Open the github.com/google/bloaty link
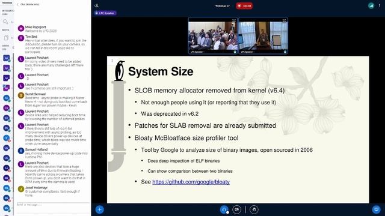This screenshot has width=385, height=216. point(191,182)
